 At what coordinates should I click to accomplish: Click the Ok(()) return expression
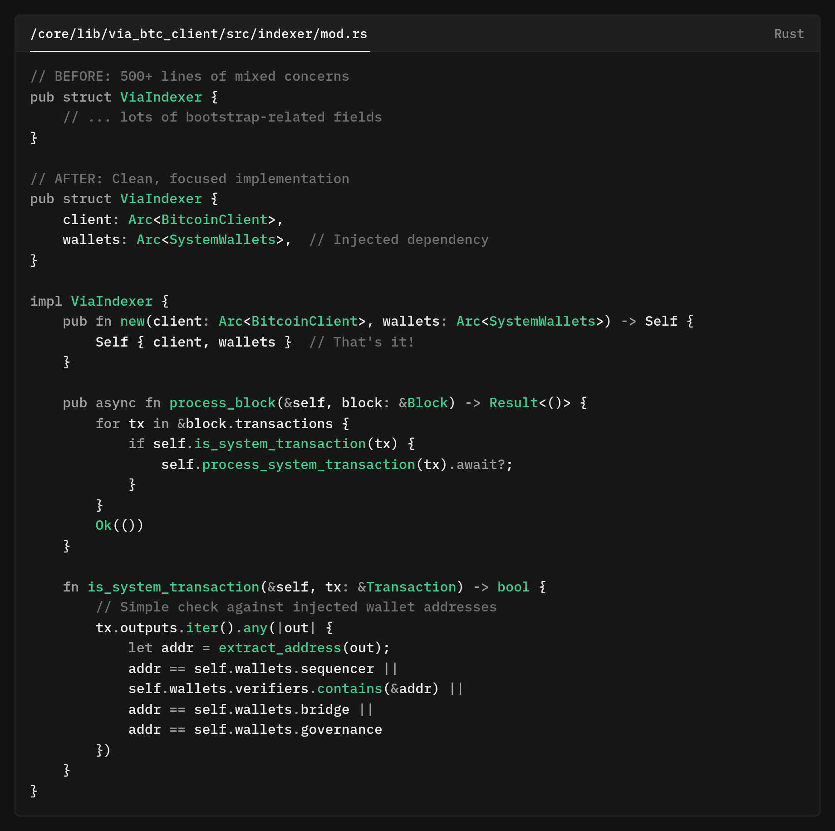[119, 525]
